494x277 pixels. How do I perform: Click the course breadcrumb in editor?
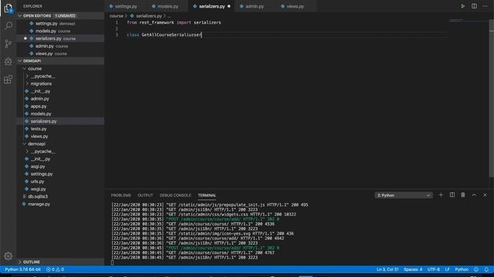click(x=117, y=15)
